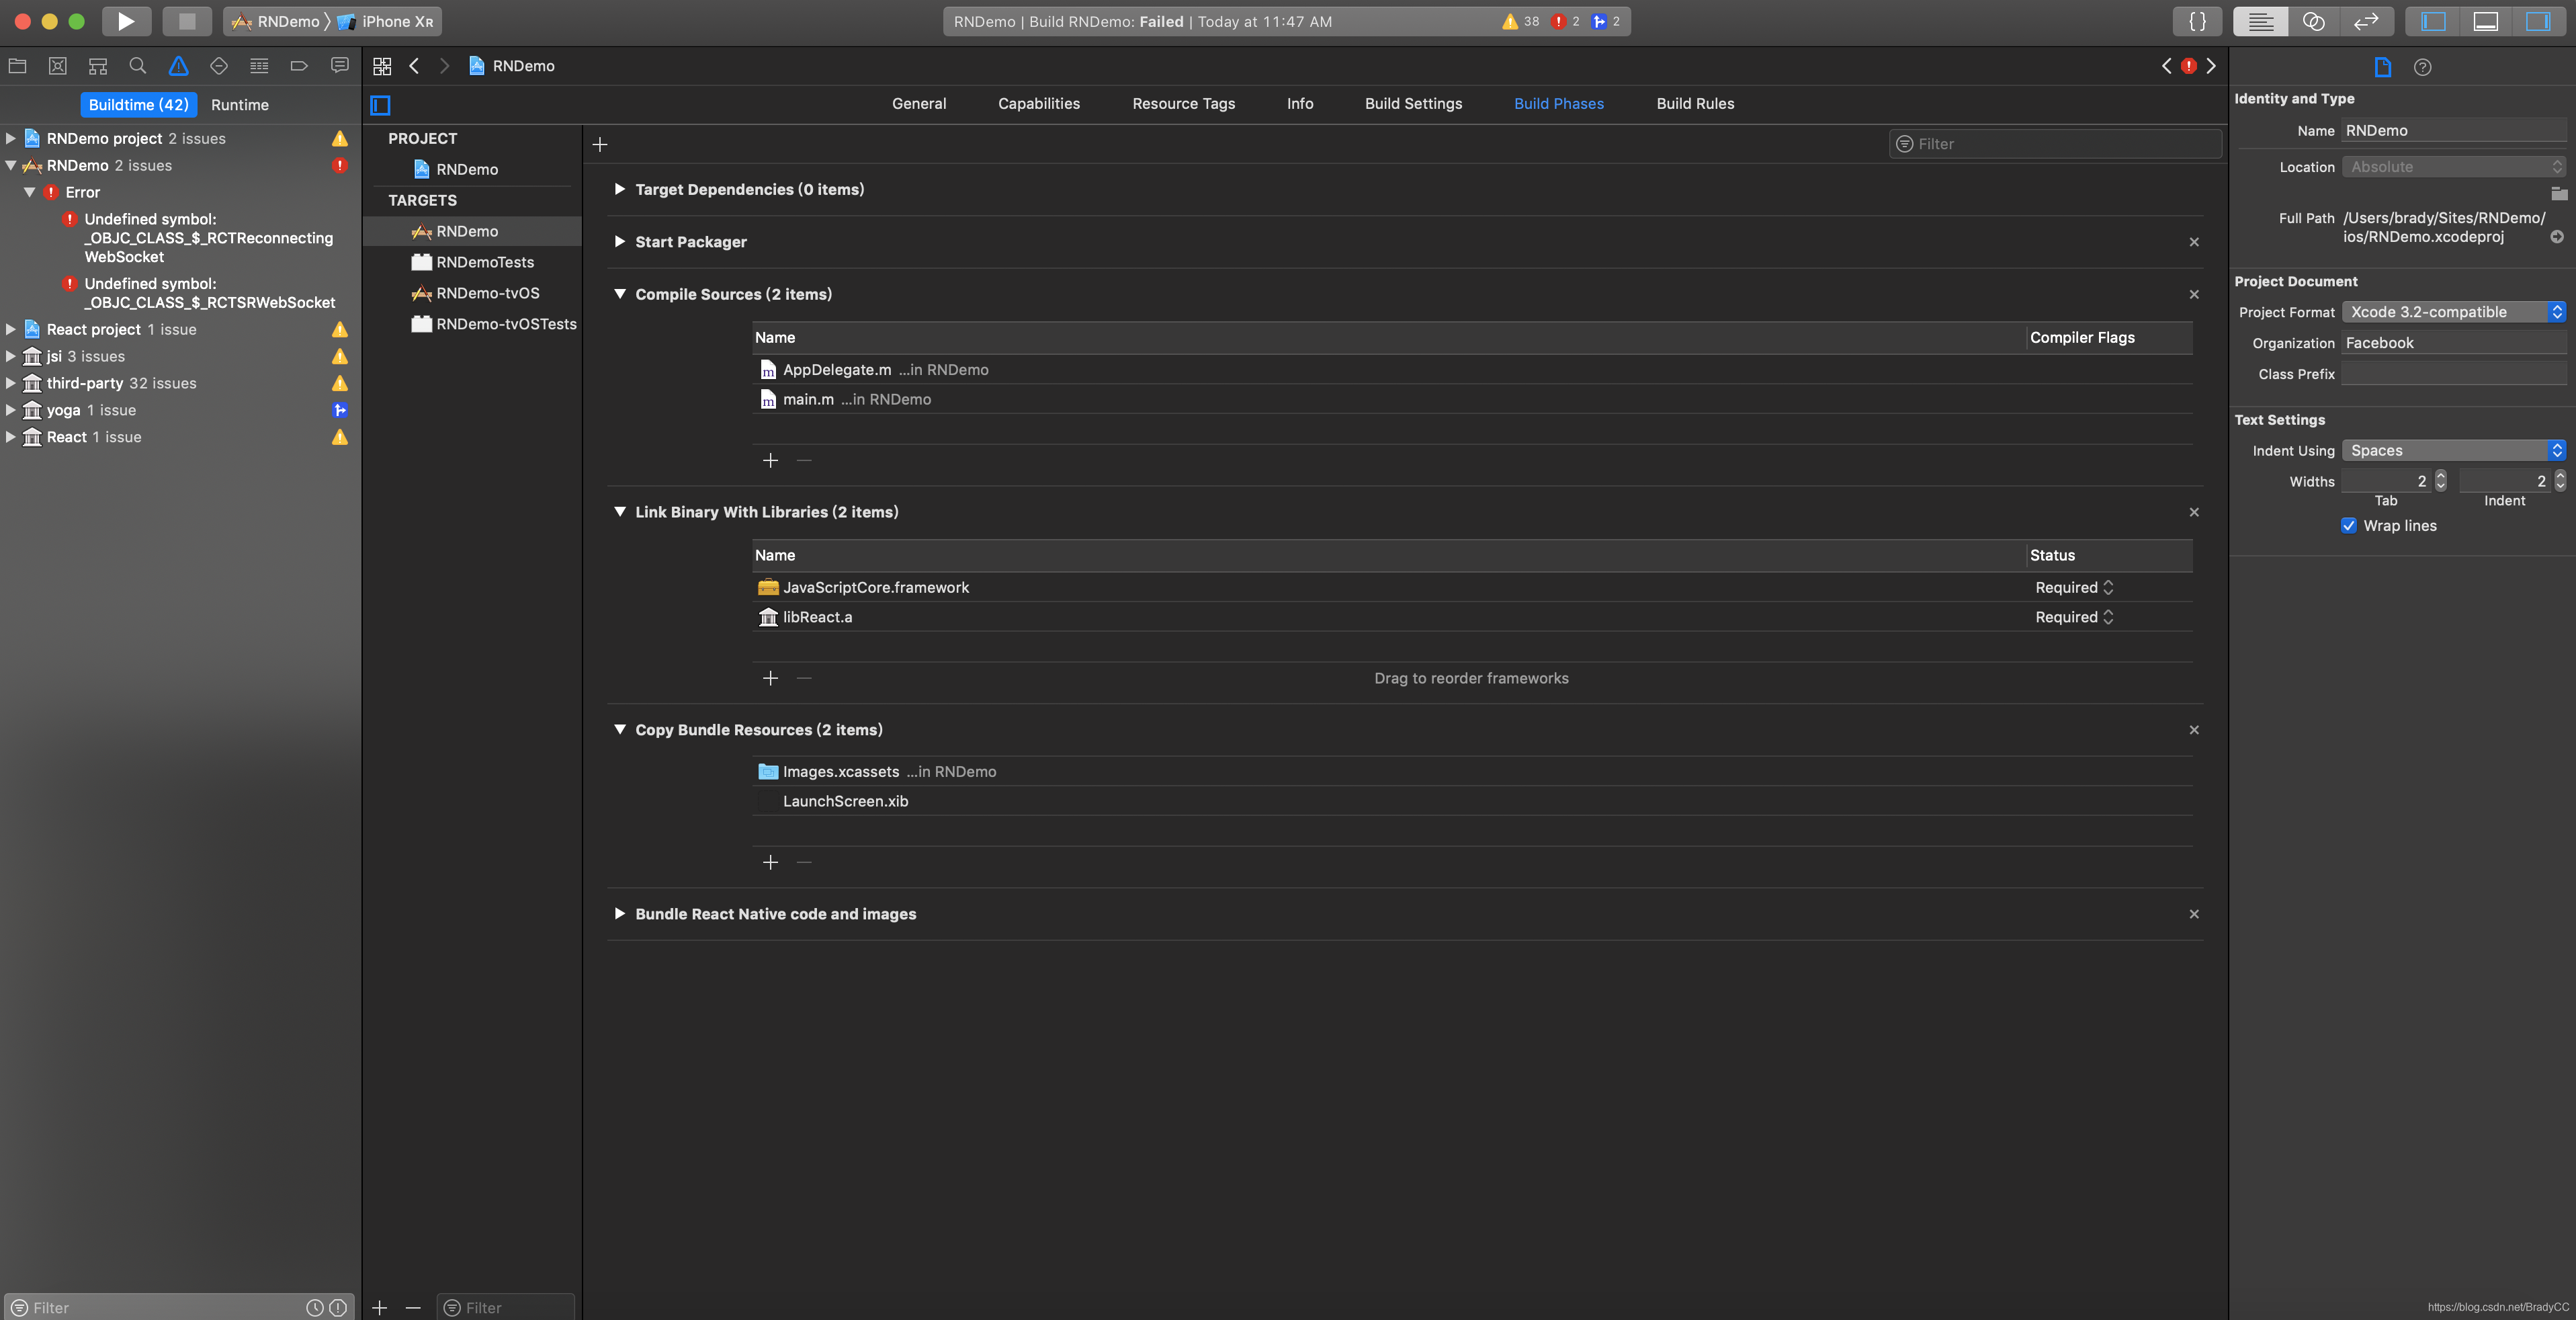Viewport: 2576px width, 1320px height.
Task: Show the Version editor icon
Action: click(x=2365, y=21)
